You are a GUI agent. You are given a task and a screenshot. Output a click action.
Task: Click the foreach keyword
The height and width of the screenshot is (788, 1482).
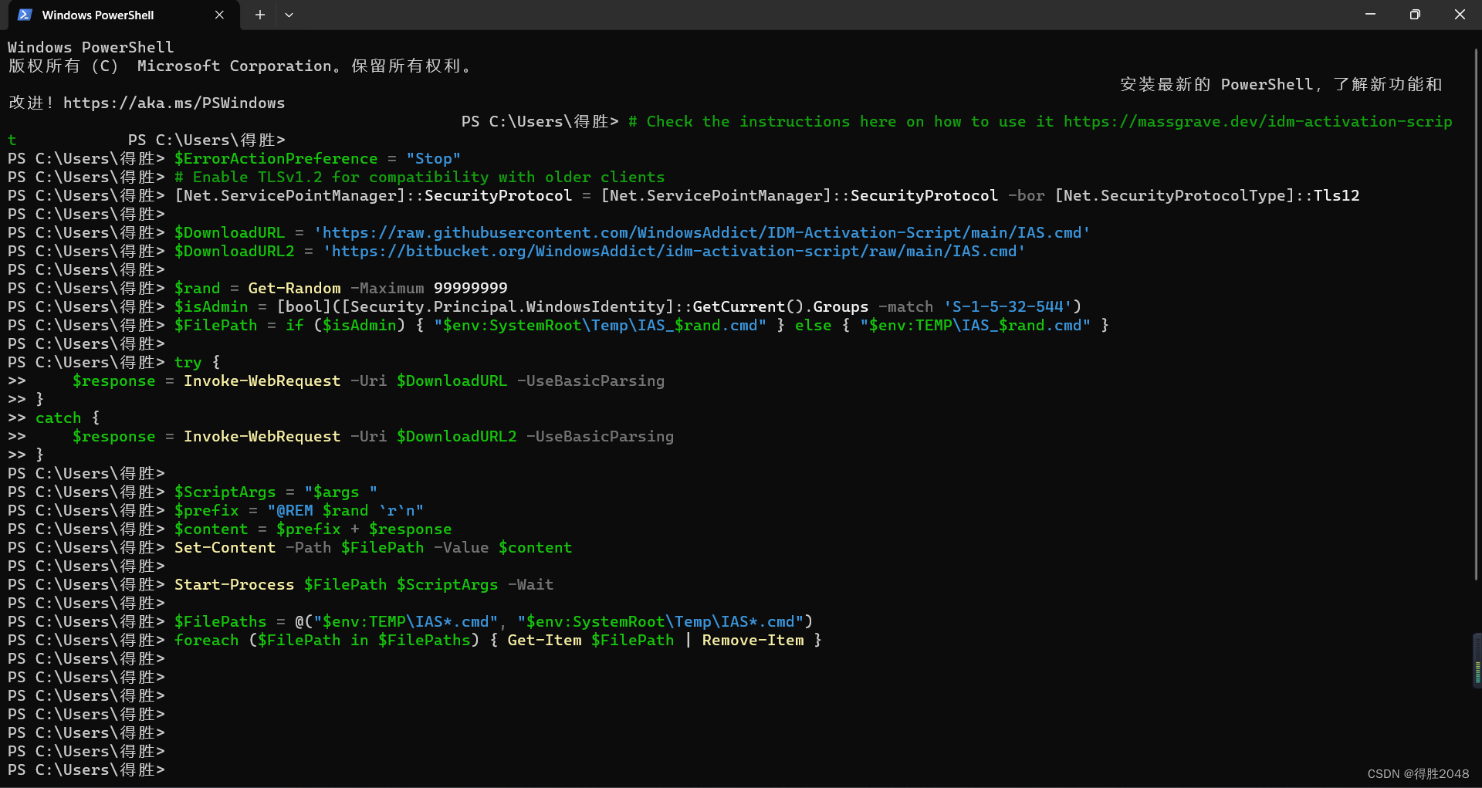pyautogui.click(x=206, y=640)
